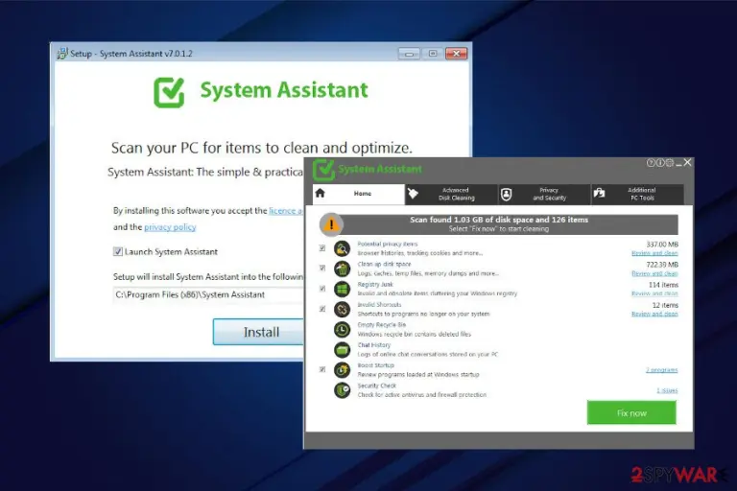Toggle the Registry Junk checkbox
The height and width of the screenshot is (491, 737).
pos(322,288)
